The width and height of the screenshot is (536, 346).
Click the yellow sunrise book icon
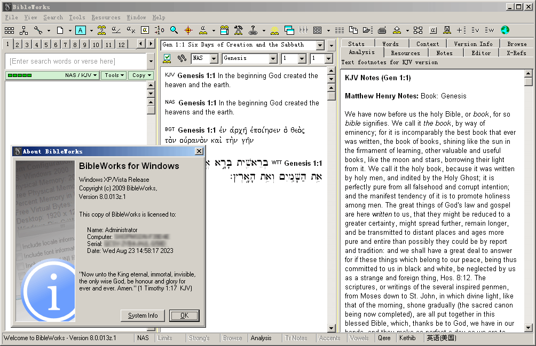(x=274, y=30)
